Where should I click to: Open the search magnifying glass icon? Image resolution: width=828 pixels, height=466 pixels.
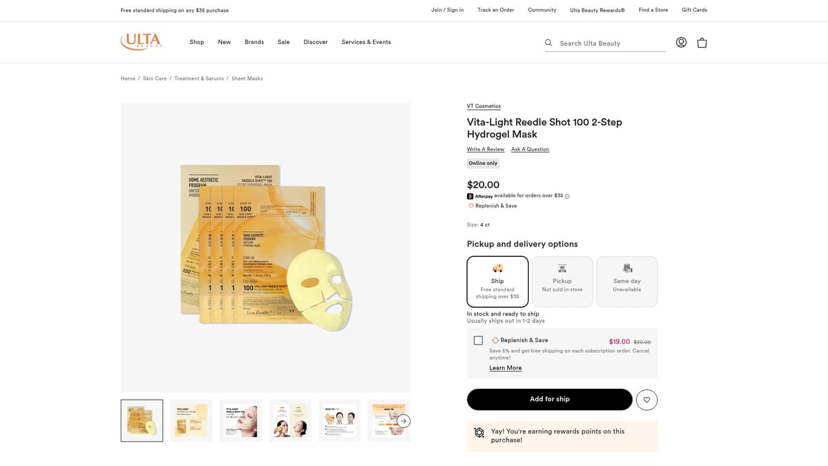point(548,43)
